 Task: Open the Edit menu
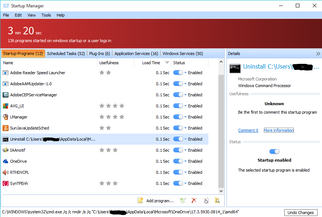(18, 15)
